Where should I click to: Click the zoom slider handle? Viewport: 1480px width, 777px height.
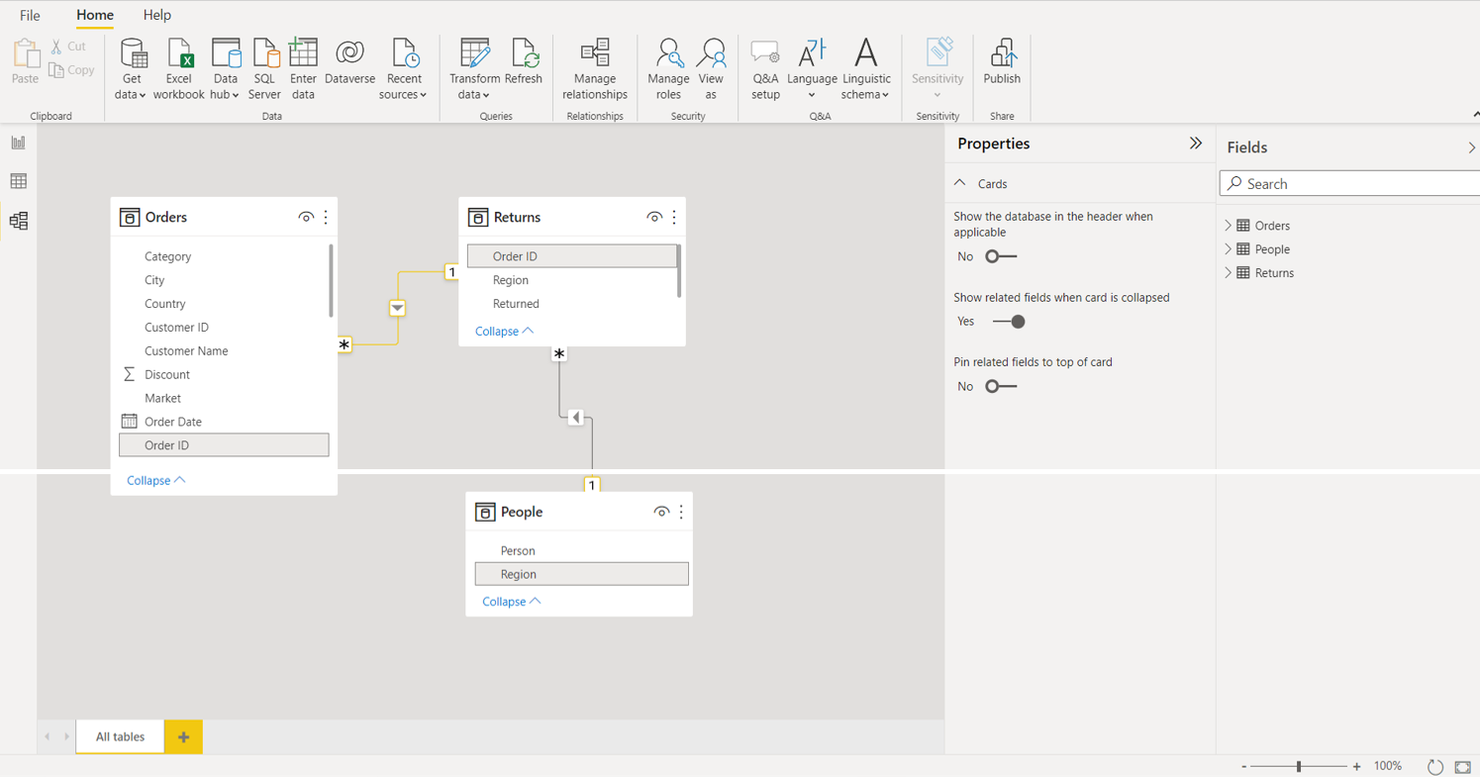[x=1299, y=766]
